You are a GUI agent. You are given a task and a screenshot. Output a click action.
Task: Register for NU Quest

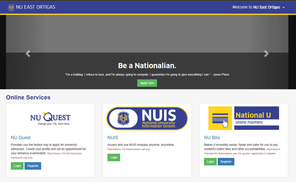pos(33,166)
